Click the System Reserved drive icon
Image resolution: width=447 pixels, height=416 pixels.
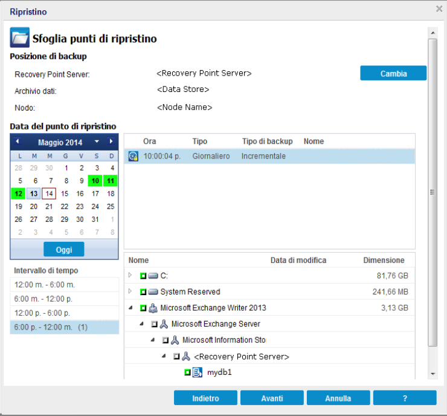pyautogui.click(x=153, y=291)
